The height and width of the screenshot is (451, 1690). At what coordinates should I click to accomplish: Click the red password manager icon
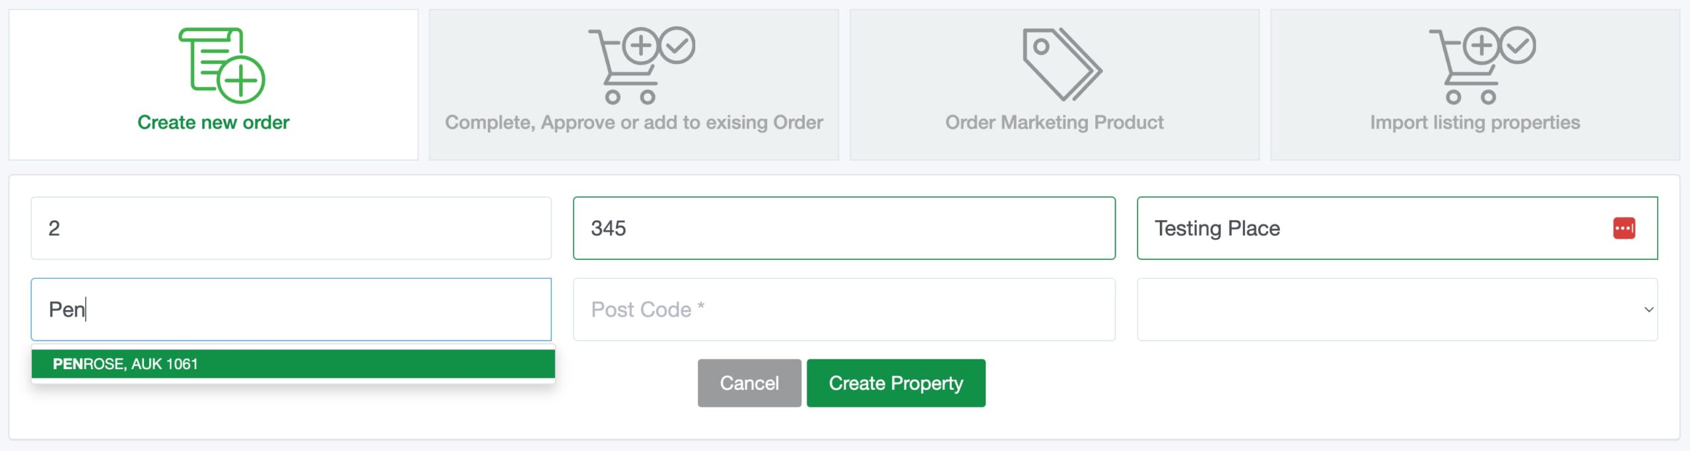tap(1624, 228)
